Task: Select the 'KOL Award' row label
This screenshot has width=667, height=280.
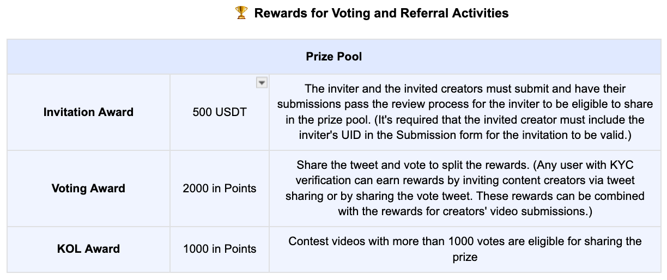Action: pos(88,249)
